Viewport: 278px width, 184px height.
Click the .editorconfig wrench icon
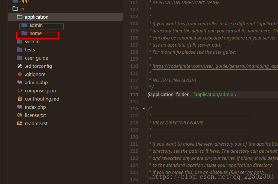point(20,66)
